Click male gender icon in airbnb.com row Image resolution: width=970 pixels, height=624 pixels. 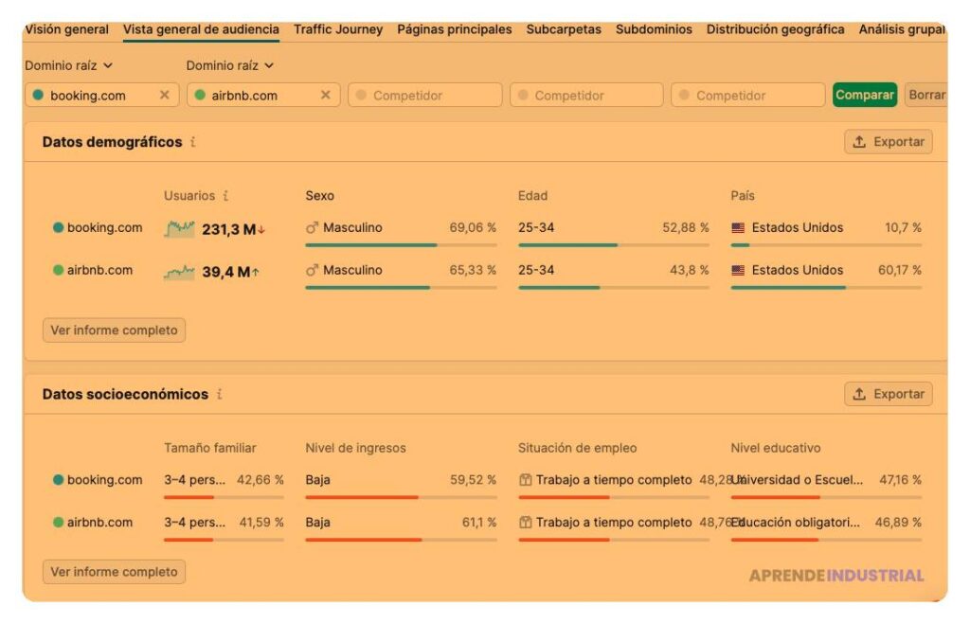tap(312, 270)
